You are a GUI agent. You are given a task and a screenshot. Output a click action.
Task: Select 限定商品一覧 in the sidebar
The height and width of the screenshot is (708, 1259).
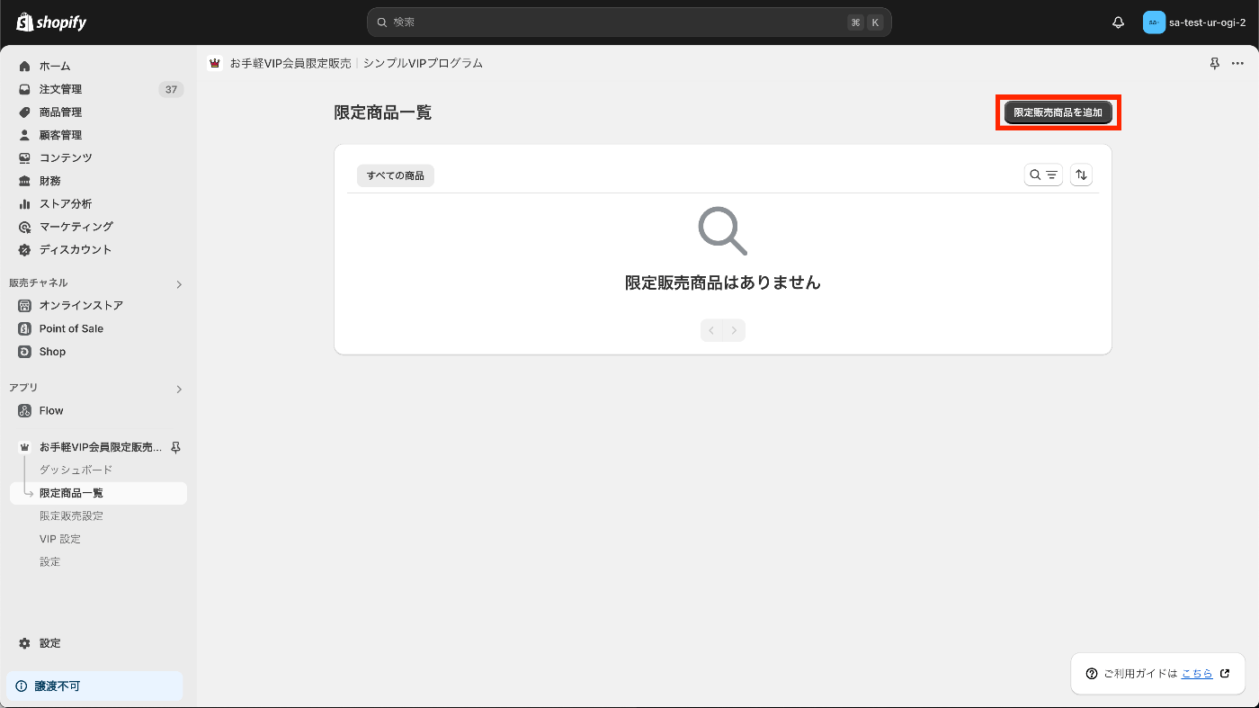(98, 493)
